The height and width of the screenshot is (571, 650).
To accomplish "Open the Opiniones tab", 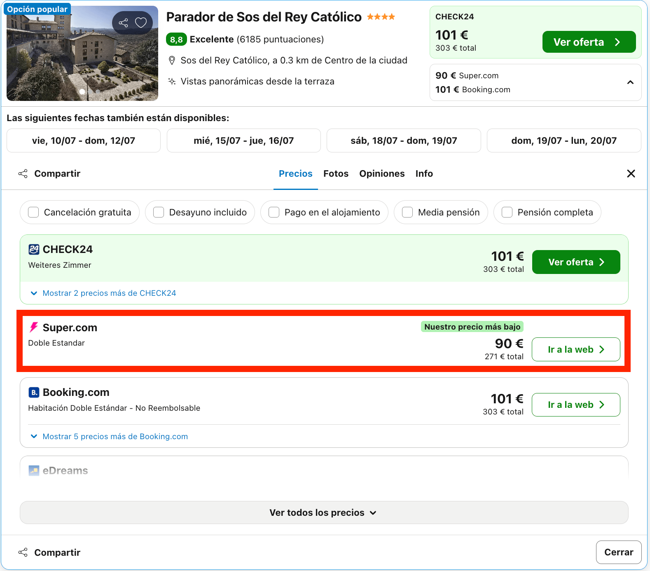I will 382,173.
